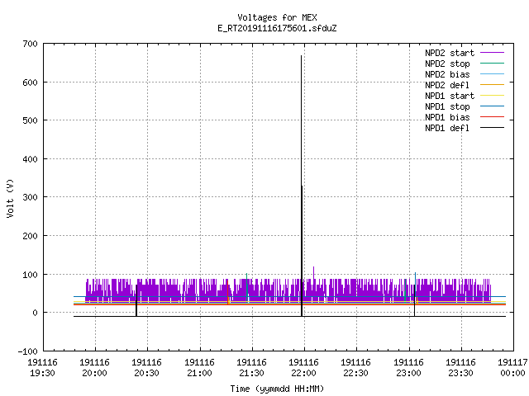Click the NPD1 defl legend label

click(447, 129)
